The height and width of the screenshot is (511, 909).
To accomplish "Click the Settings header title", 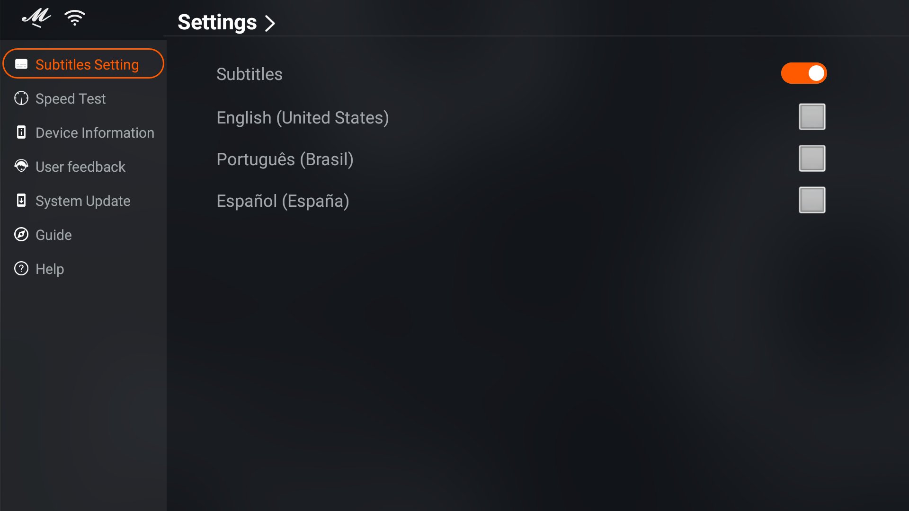I will pyautogui.click(x=217, y=22).
